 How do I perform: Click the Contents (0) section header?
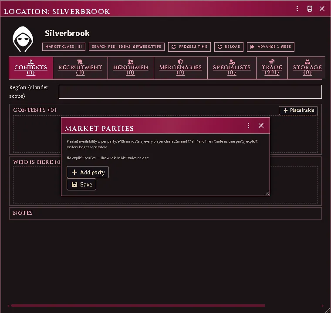[34, 110]
